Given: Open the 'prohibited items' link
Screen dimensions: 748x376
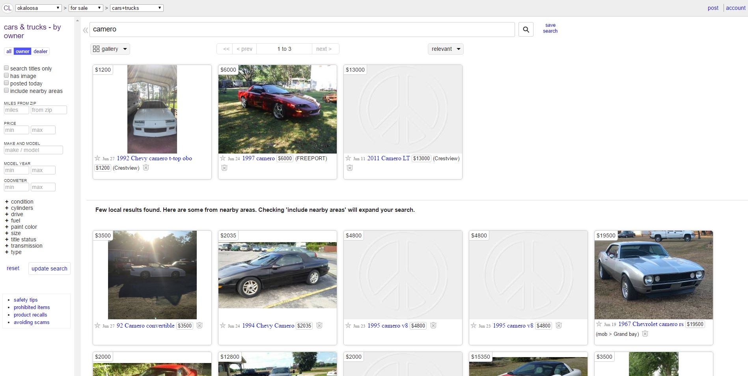Looking at the screenshot, I should coord(32,307).
